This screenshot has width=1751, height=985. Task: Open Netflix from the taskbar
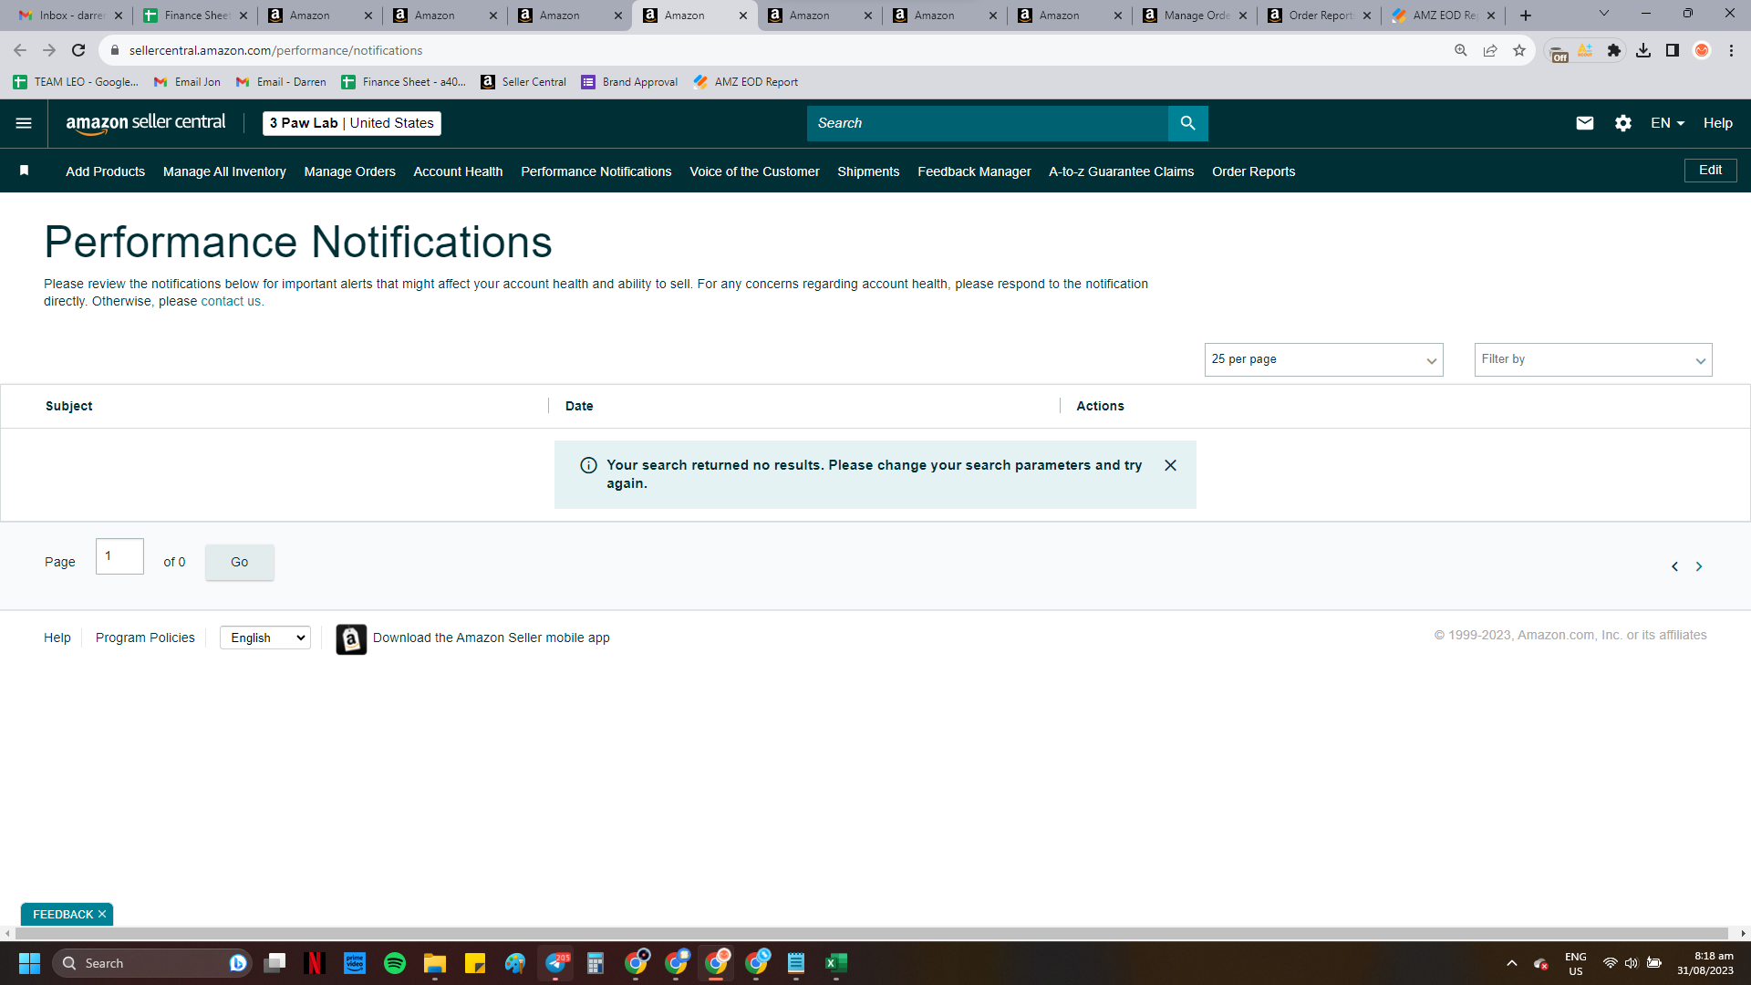point(315,963)
